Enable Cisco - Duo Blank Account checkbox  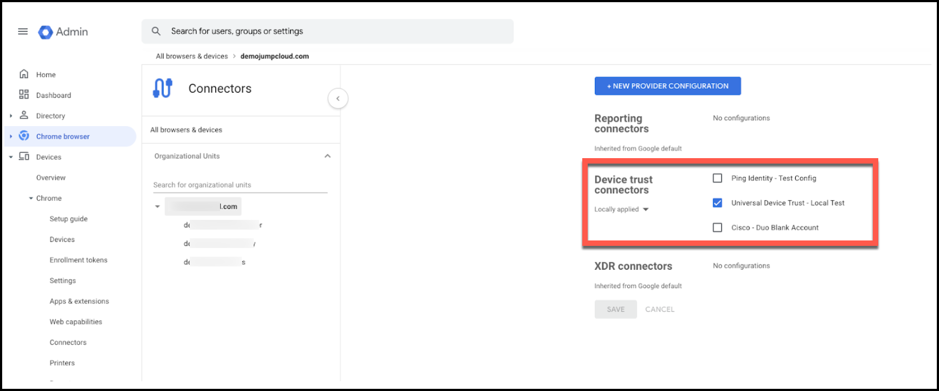click(717, 228)
